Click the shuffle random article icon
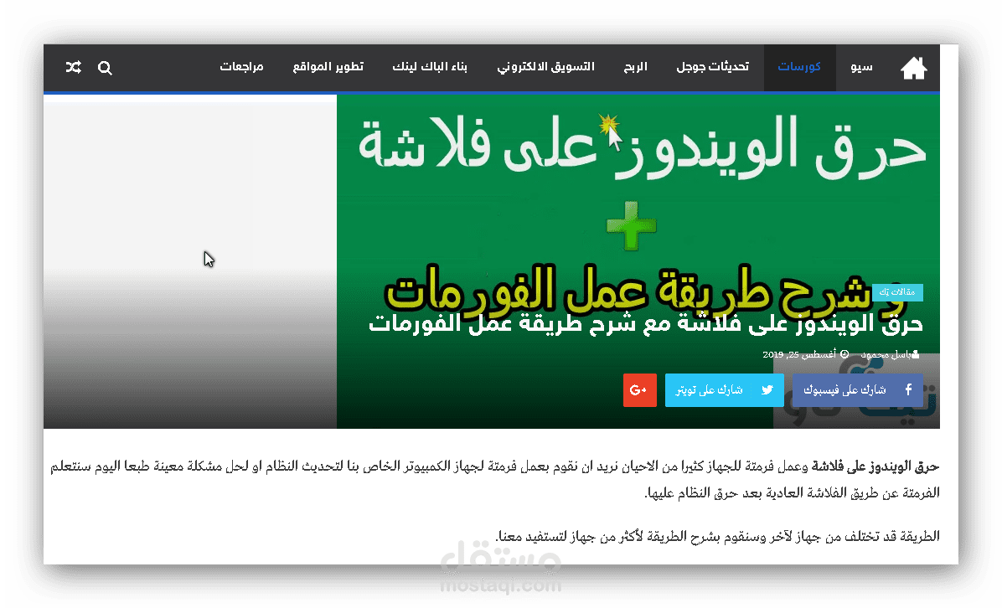The image size is (1002, 608). [x=74, y=67]
